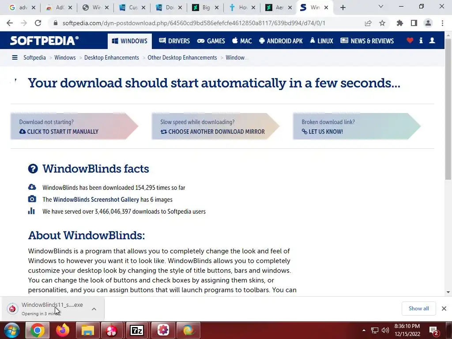Open the hamburger menu beside breadcrumbs
Screen dimensions: 452x339
point(15,57)
